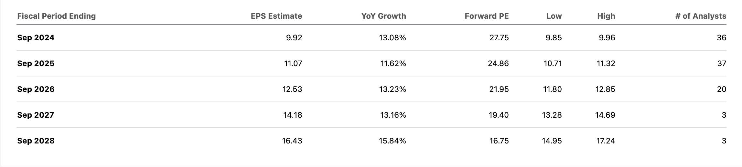The width and height of the screenshot is (742, 167).
Task: Click the EPS Estimate column header
Action: click(x=276, y=16)
